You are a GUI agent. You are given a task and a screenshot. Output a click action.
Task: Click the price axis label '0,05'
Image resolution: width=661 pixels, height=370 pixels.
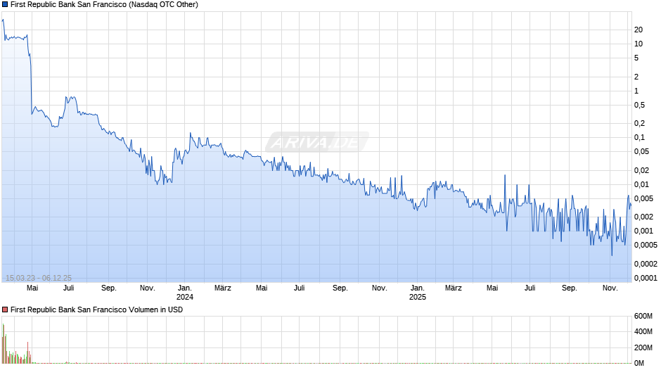[x=641, y=151]
